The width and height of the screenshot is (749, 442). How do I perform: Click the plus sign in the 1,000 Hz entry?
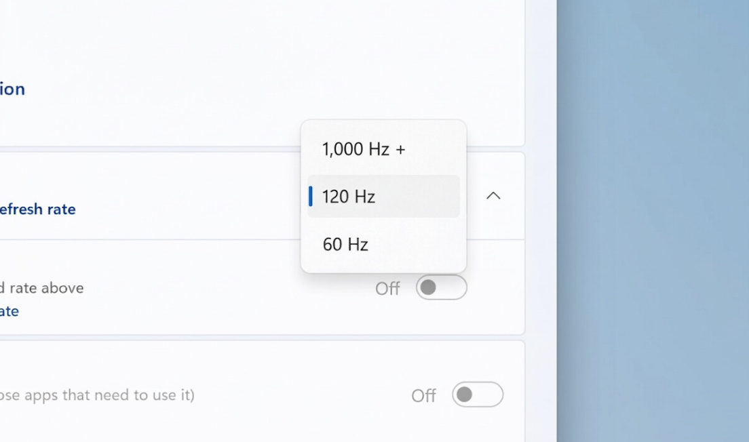(x=400, y=150)
